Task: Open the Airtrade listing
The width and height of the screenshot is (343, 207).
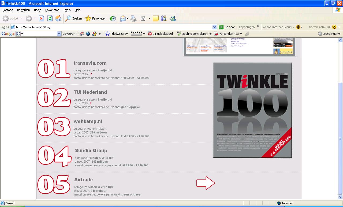Action: pos(84,180)
